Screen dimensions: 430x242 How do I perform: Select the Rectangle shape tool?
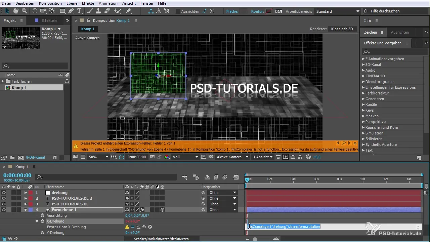(62, 11)
